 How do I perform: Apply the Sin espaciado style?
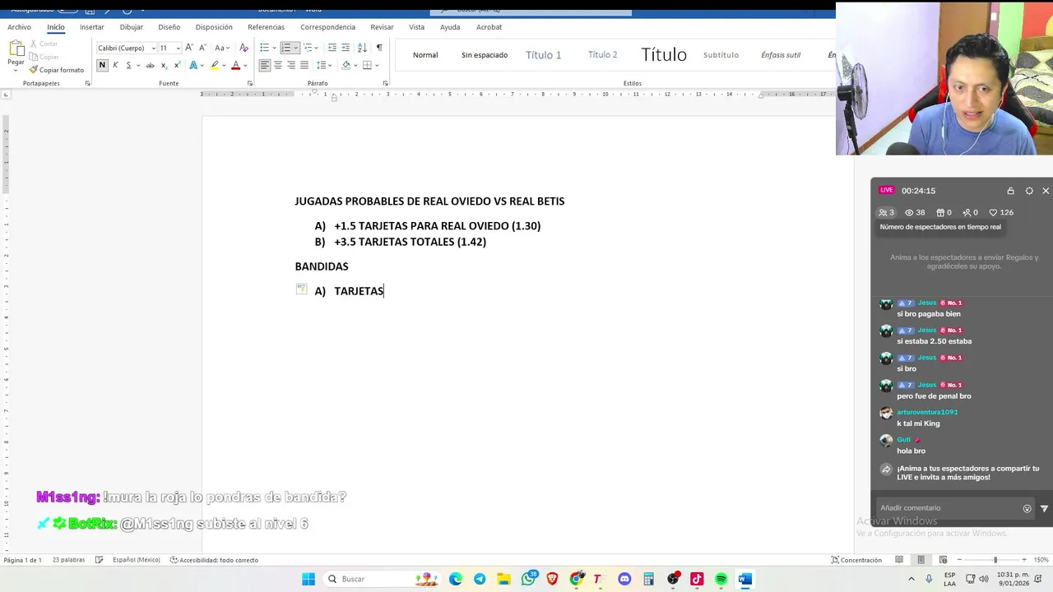[485, 55]
